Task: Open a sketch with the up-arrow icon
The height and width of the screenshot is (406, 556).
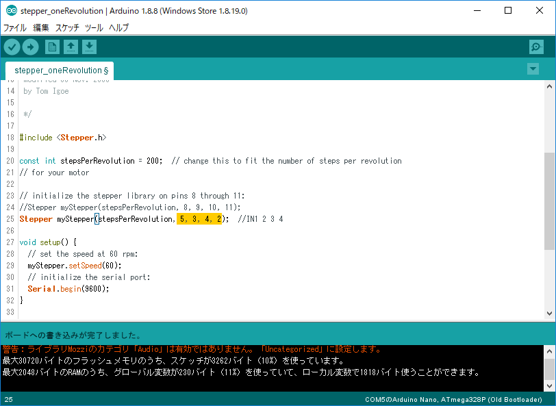Action: [x=71, y=47]
